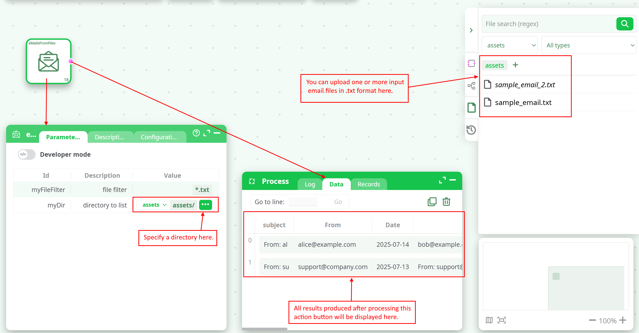This screenshot has height=333, width=639.
Task: Click the zoom in plus next to 100%
Action: coord(623,320)
